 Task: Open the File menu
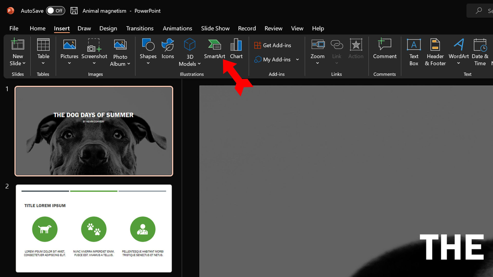coord(14,28)
